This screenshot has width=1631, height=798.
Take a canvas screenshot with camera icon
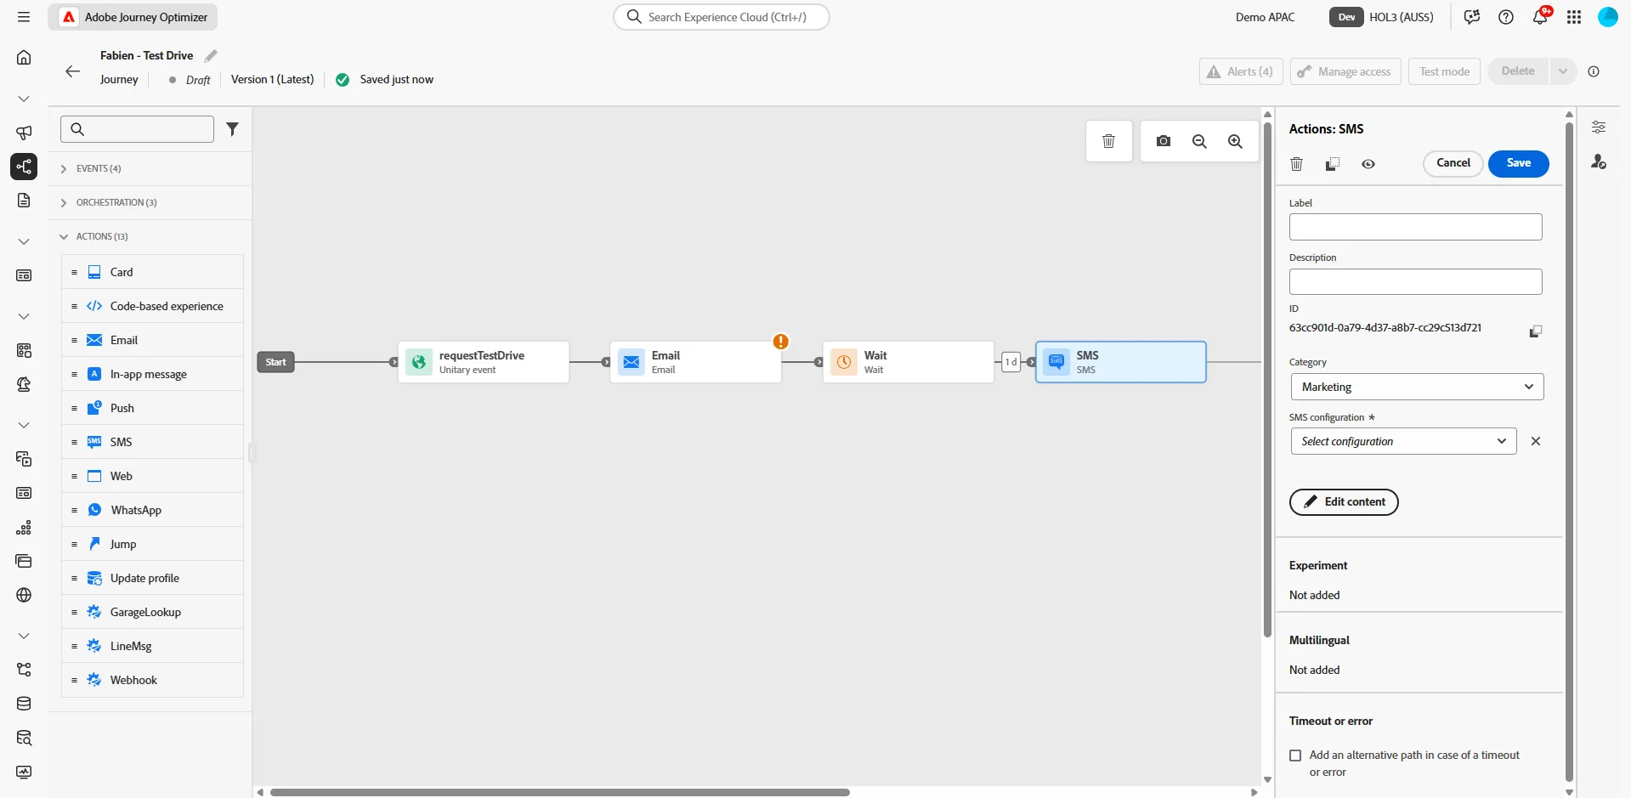1164,141
